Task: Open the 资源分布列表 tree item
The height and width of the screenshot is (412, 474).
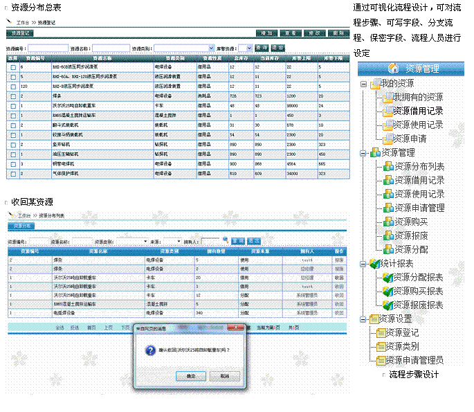Action: click(x=419, y=166)
